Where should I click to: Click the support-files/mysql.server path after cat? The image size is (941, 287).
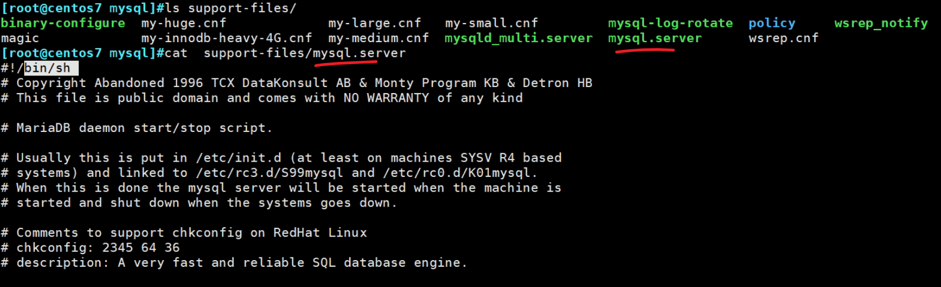tap(305, 53)
